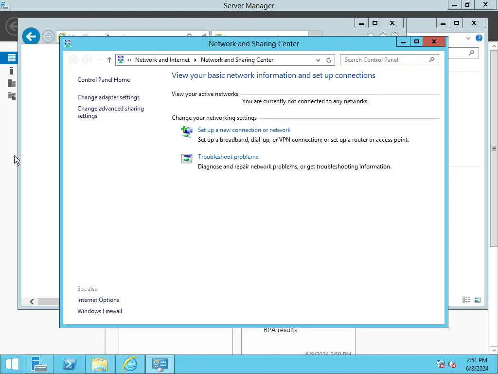Open Server Manager from the taskbar

coord(39,364)
